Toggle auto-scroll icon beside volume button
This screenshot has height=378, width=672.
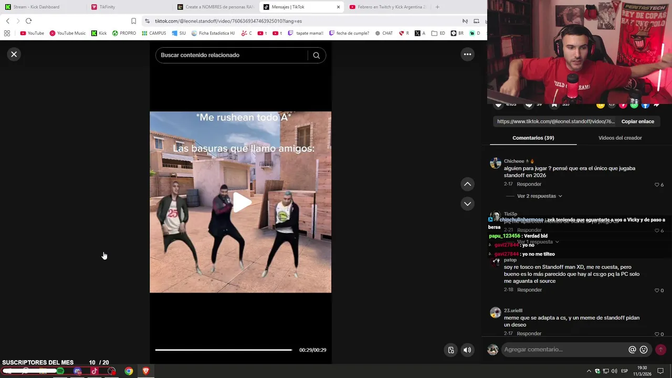[x=451, y=350]
